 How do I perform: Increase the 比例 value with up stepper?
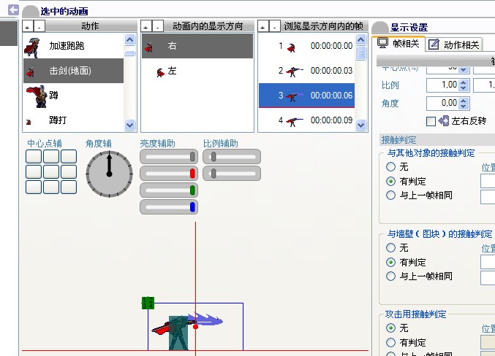(x=464, y=82)
